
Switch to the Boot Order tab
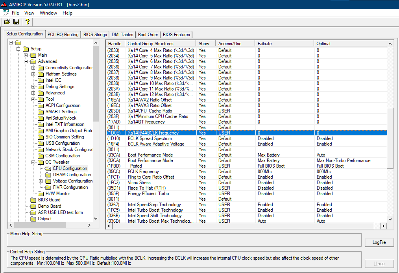[148, 35]
